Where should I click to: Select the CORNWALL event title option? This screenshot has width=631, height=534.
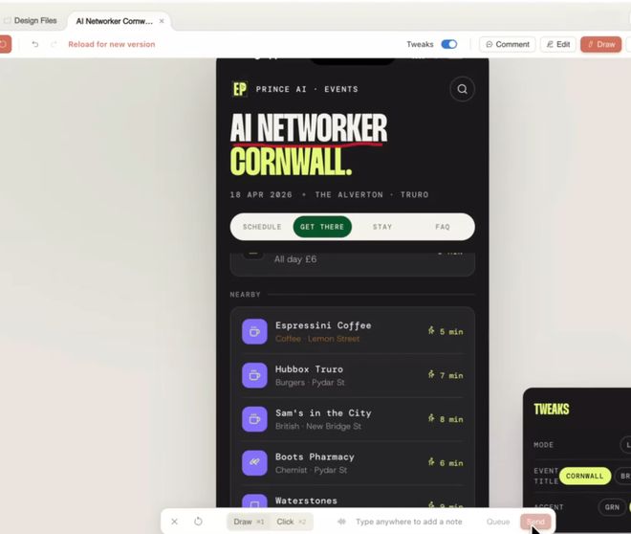click(x=585, y=476)
